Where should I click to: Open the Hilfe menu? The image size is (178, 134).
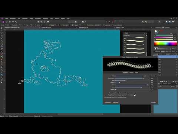[x=68, y=19]
